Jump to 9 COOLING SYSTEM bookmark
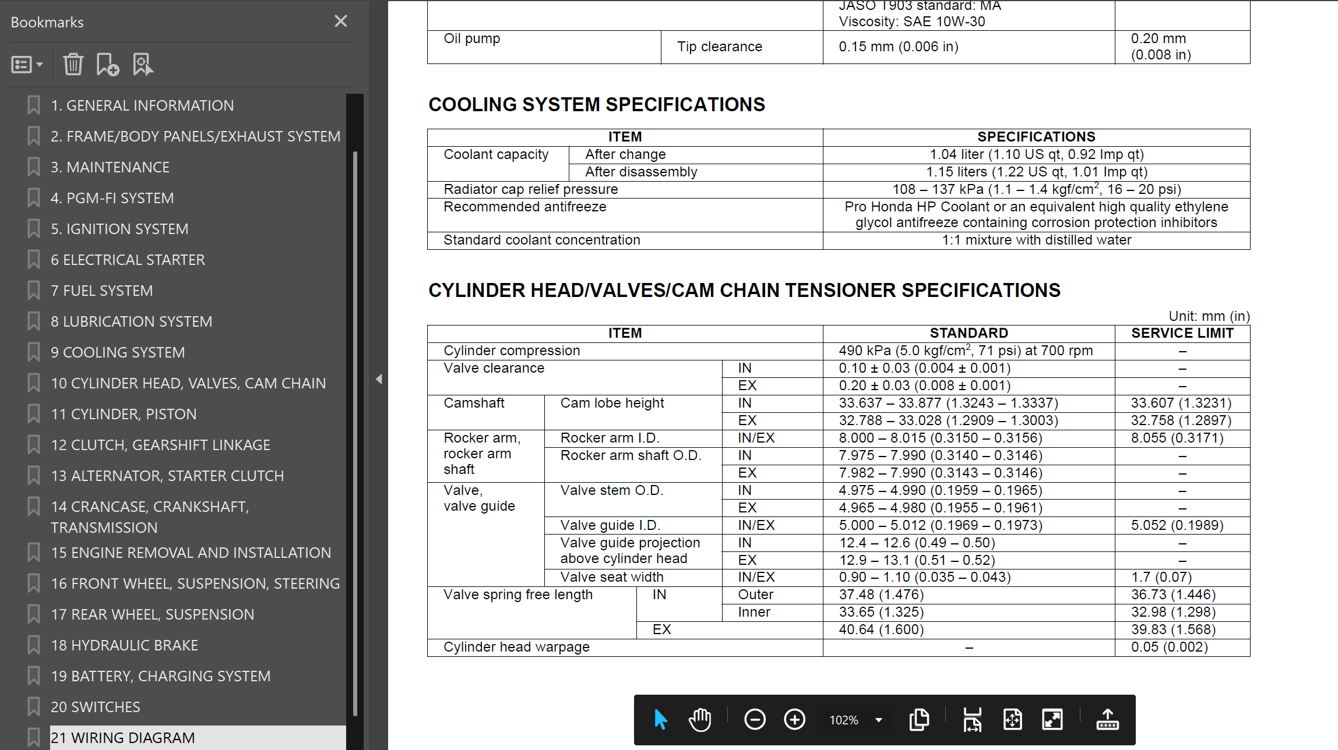Viewport: 1338px width, 750px height. click(x=118, y=352)
